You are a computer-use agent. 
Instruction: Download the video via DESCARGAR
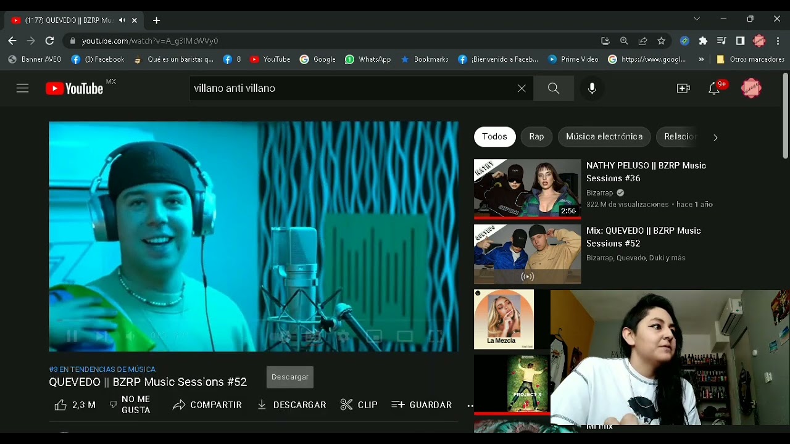pyautogui.click(x=291, y=405)
